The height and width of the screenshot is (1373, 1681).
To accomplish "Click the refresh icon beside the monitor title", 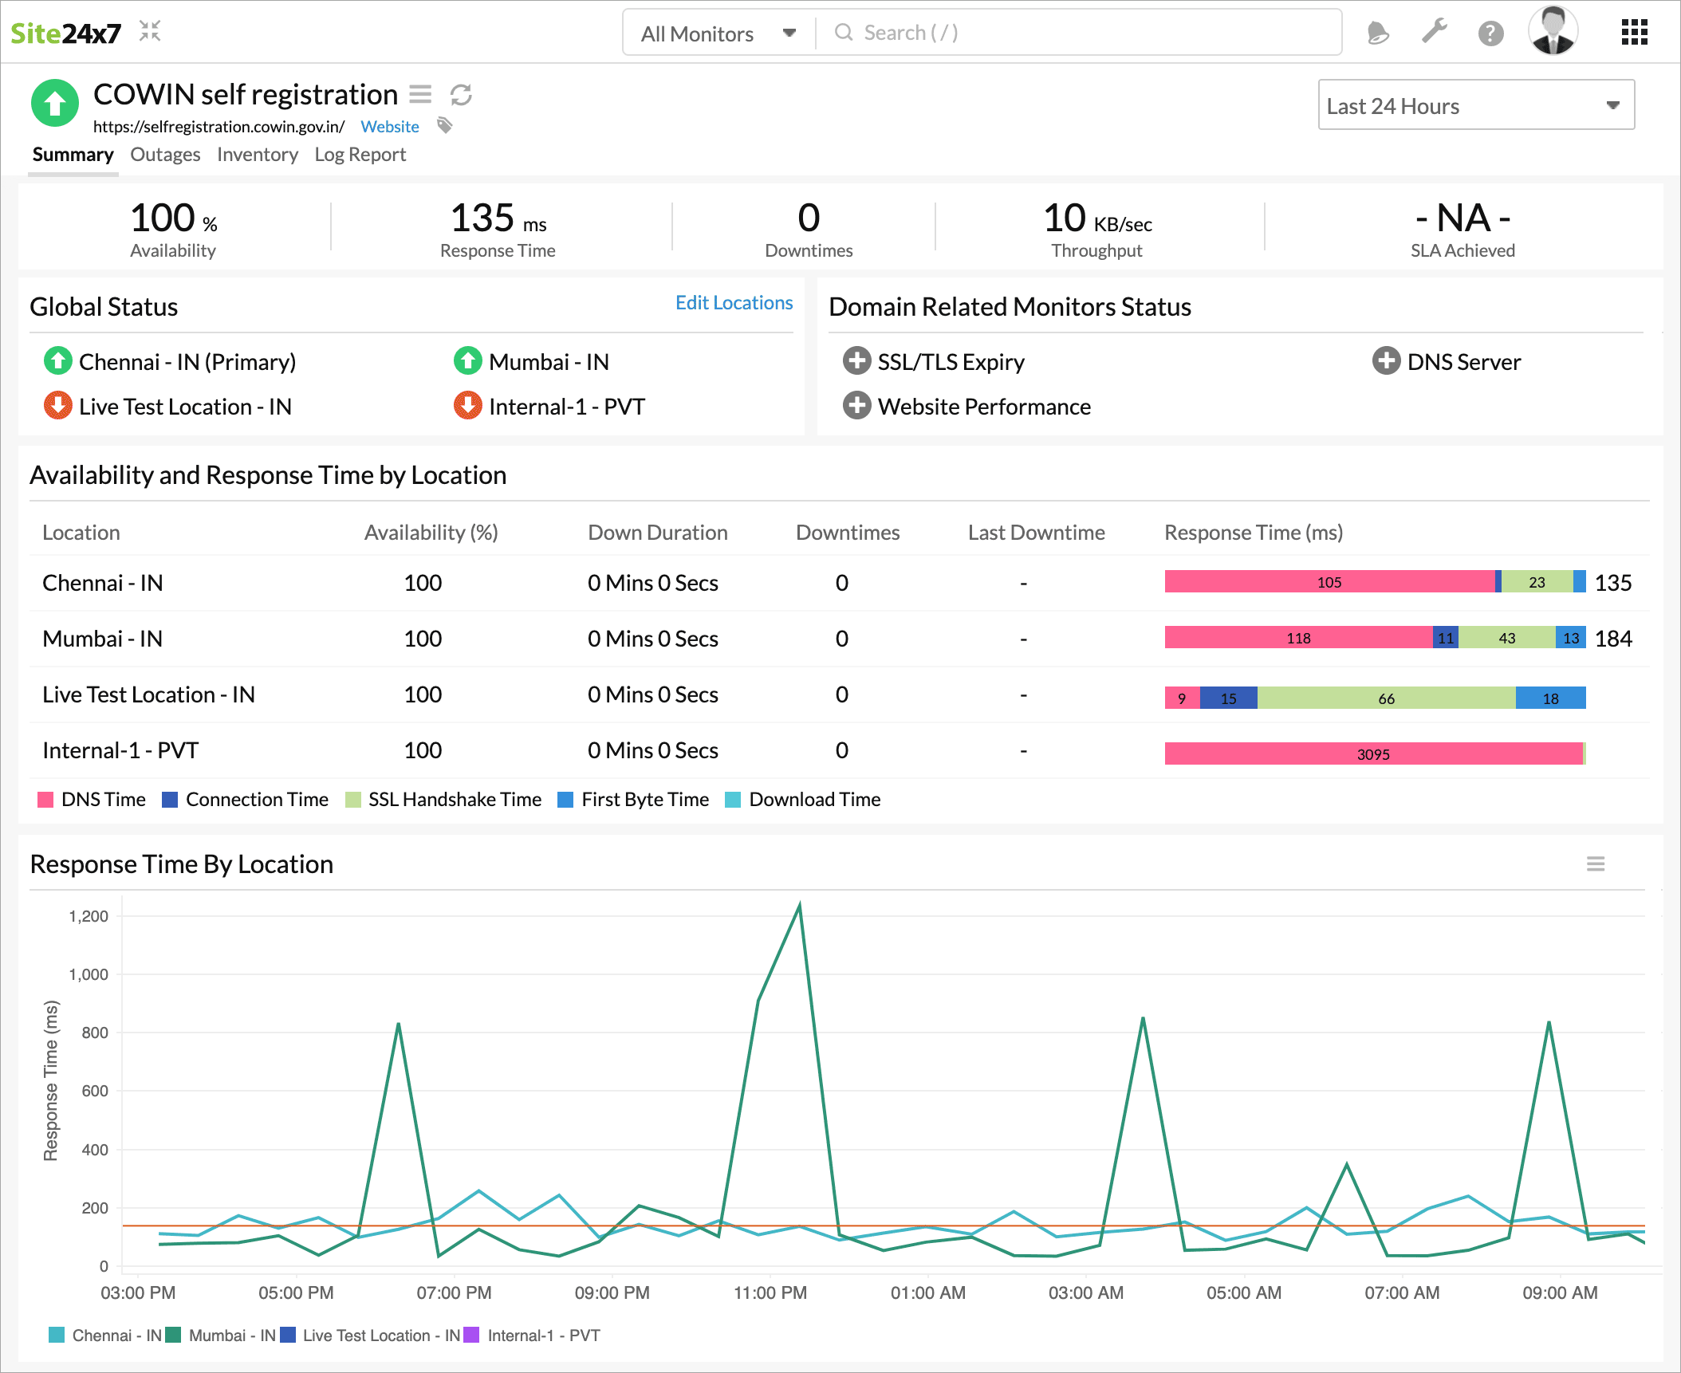I will [x=461, y=95].
